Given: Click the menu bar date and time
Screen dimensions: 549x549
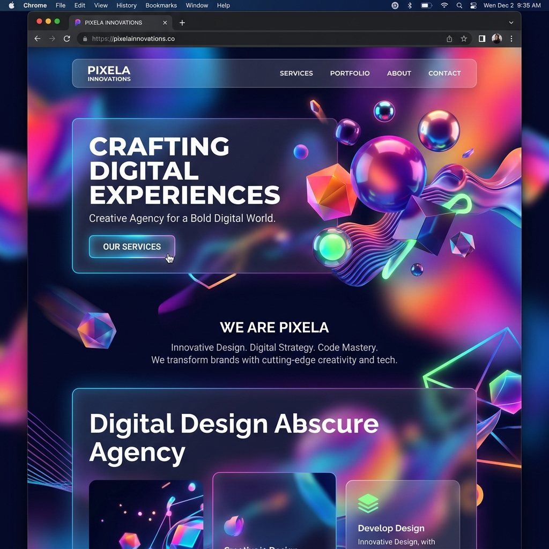Looking at the screenshot, I should 512,5.
